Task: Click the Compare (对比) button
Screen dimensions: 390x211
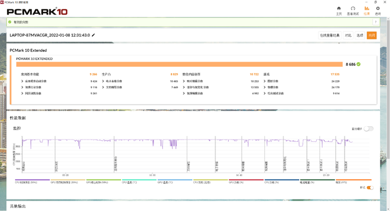Action: (x=348, y=35)
